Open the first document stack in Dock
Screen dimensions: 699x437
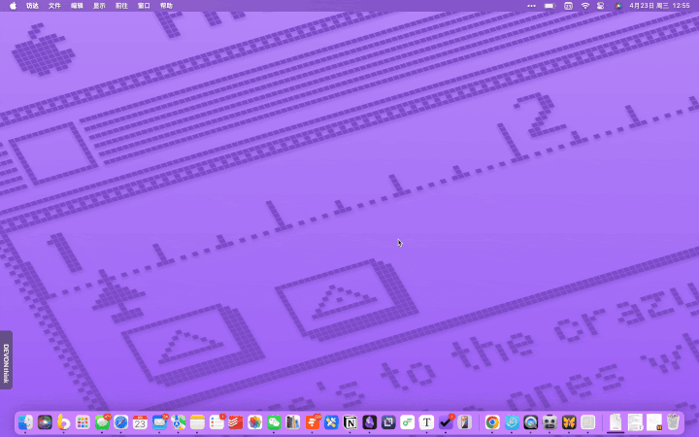(x=616, y=422)
